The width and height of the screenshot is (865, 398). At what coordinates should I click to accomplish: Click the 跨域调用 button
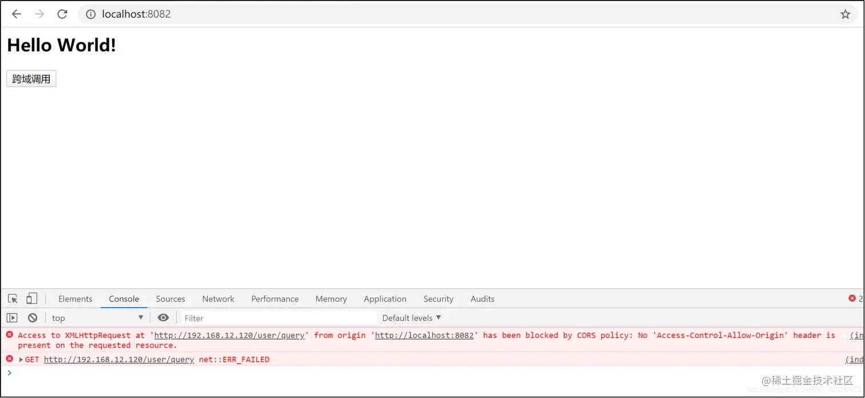[31, 79]
